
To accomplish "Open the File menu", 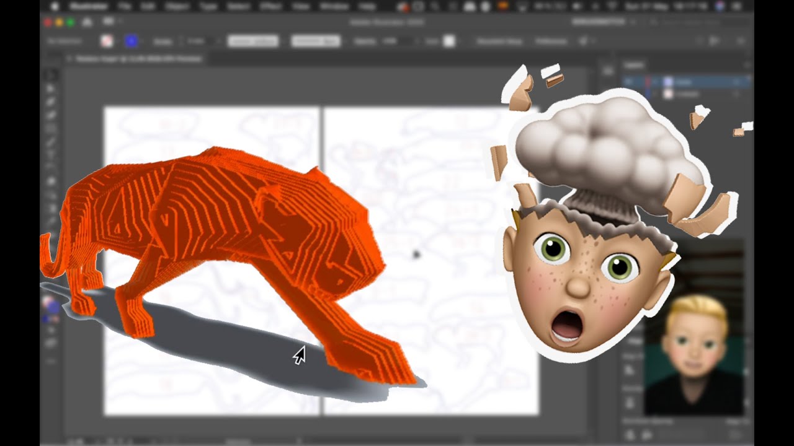I will point(125,6).
